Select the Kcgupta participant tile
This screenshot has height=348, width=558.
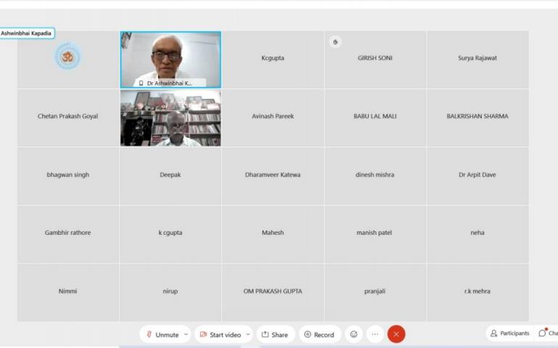(x=273, y=59)
